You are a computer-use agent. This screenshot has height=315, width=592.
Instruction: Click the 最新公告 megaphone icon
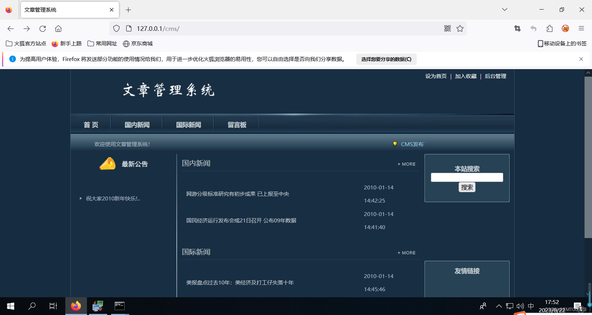pos(108,164)
